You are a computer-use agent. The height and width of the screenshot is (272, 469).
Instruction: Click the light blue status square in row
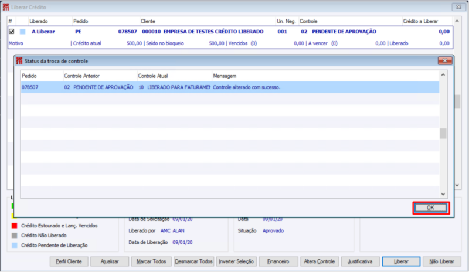coord(23,32)
